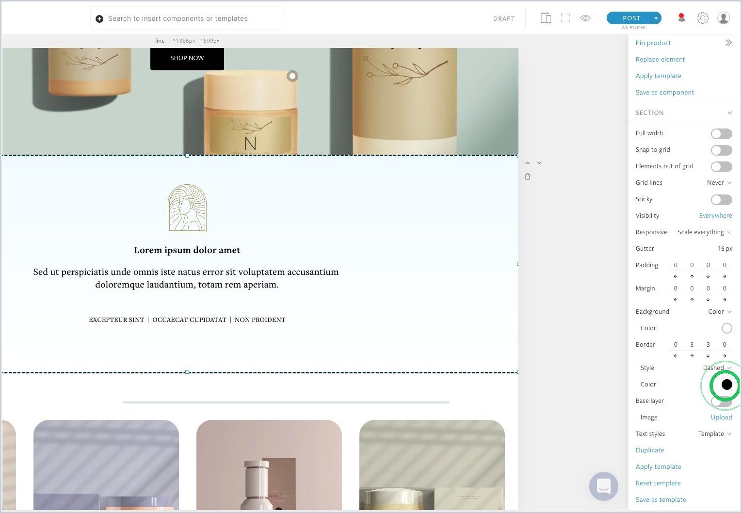742x513 pixels.
Task: Enable Snap to grid switch
Action: click(721, 150)
